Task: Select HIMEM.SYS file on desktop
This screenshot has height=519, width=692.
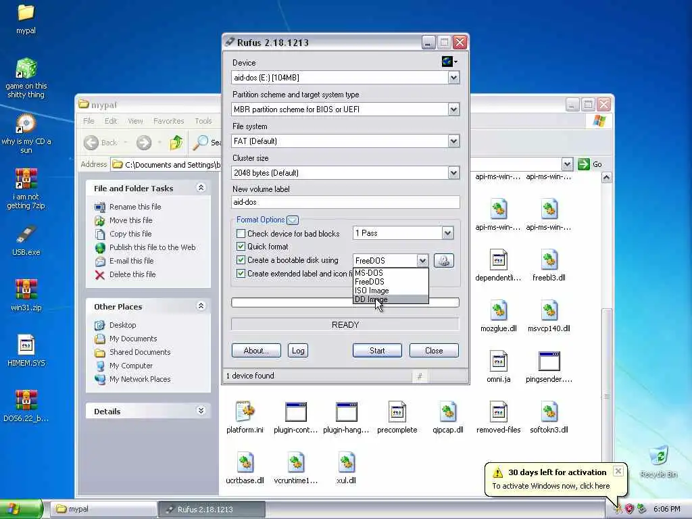Action: coord(26,351)
